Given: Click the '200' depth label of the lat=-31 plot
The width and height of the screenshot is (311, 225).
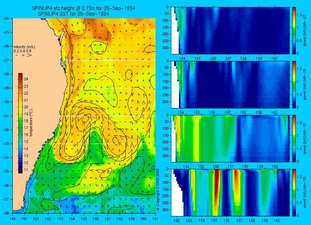Looking at the screenshot, I should click(x=166, y=142).
